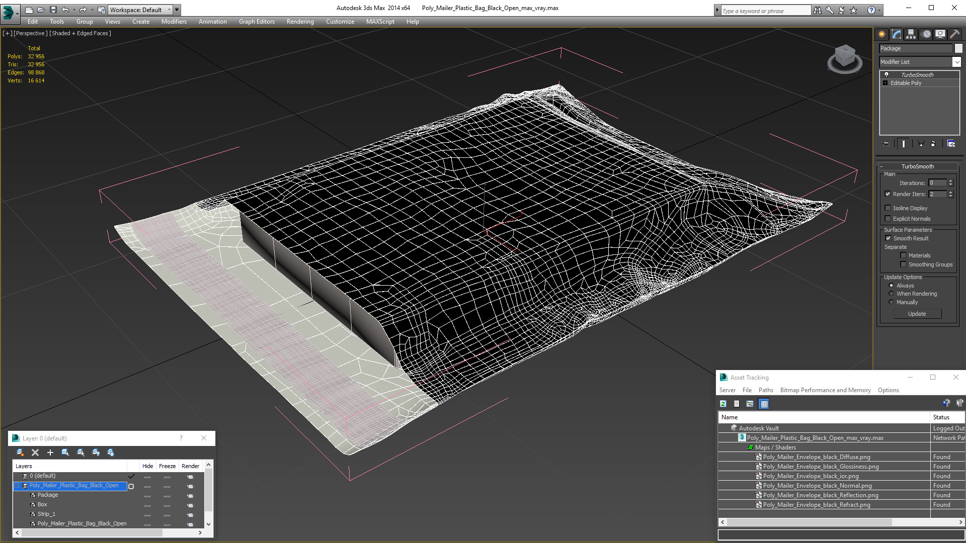Select the Manually update radio button
This screenshot has width=966, height=543.
click(x=891, y=302)
